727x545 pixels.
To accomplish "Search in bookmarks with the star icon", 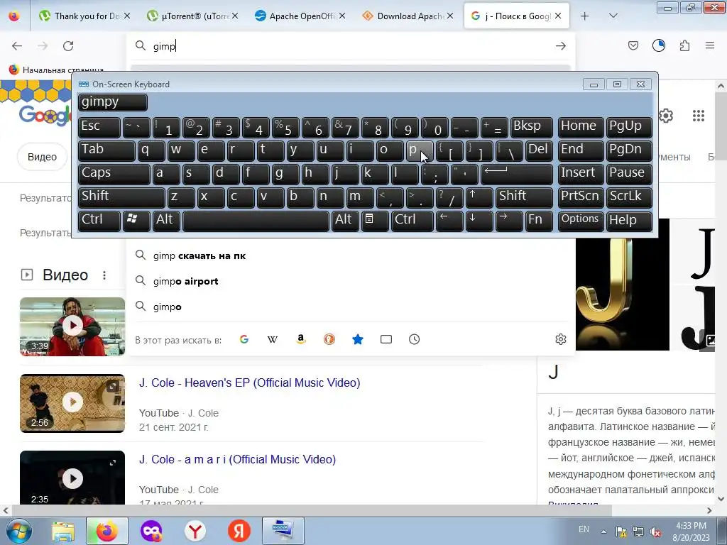I will click(x=358, y=339).
